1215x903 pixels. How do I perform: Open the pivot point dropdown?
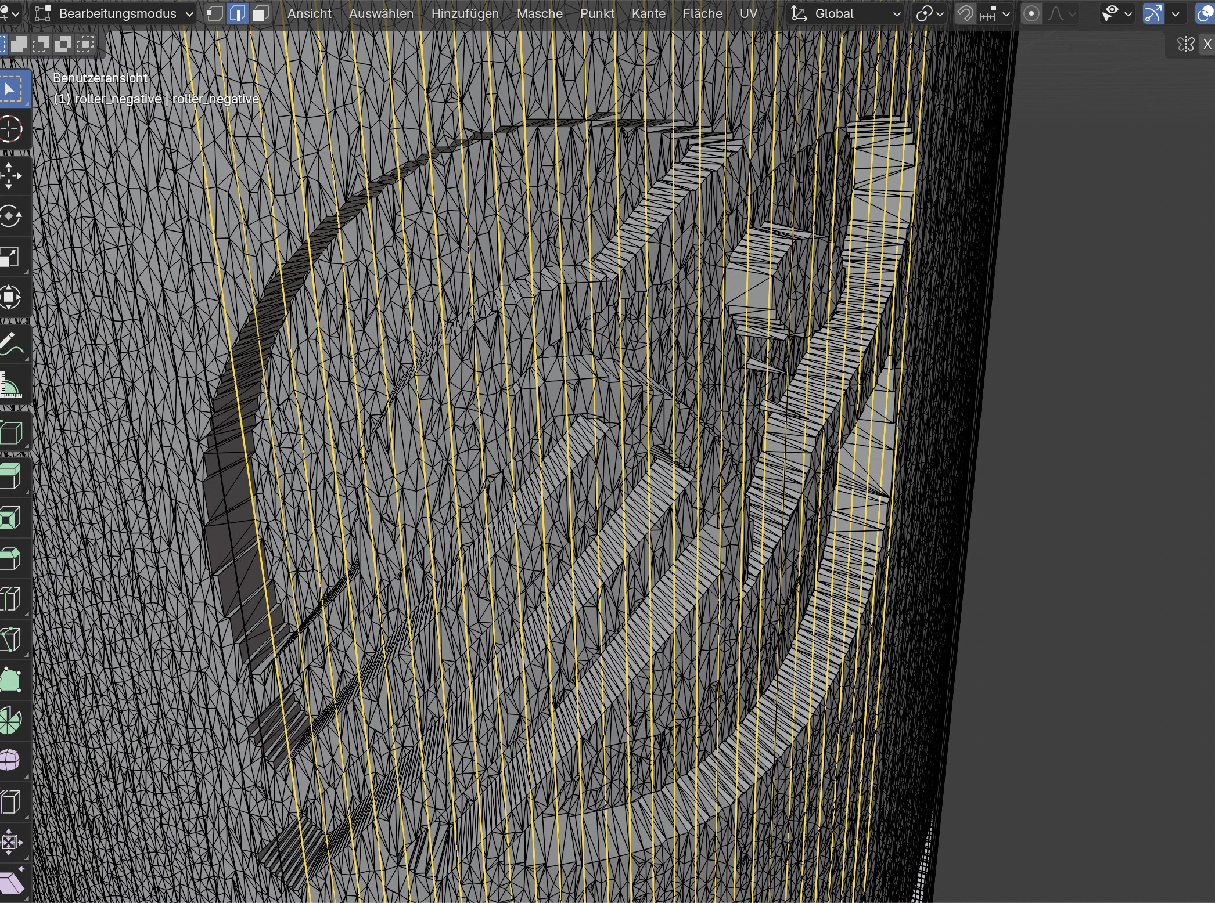(929, 13)
